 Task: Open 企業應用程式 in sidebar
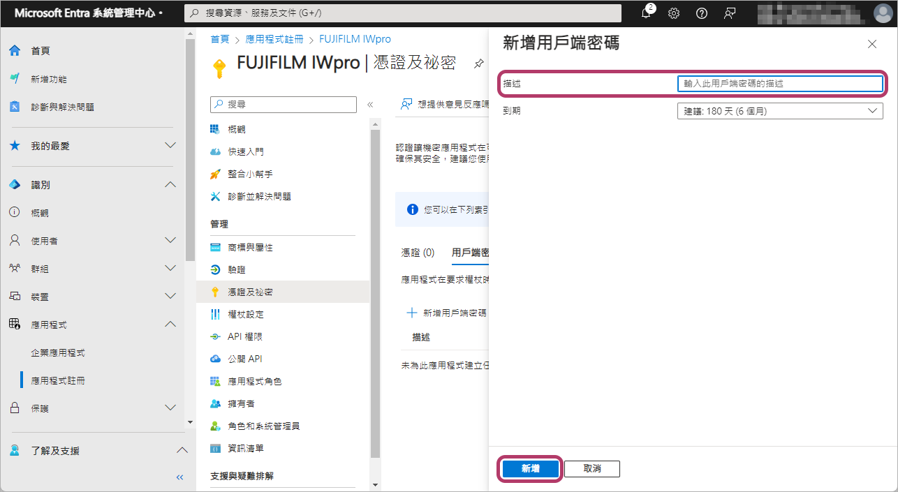(x=58, y=353)
